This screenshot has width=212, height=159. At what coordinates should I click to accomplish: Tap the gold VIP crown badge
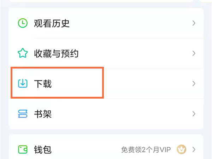pos(181,149)
